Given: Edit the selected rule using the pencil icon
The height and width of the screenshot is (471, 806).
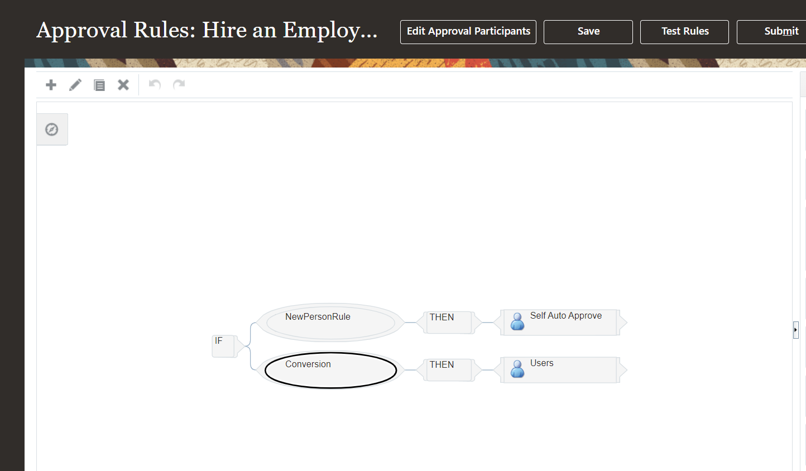Looking at the screenshot, I should [75, 85].
